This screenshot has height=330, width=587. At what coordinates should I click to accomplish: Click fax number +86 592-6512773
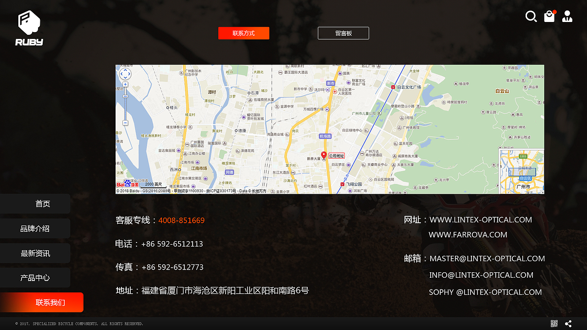pos(172,267)
